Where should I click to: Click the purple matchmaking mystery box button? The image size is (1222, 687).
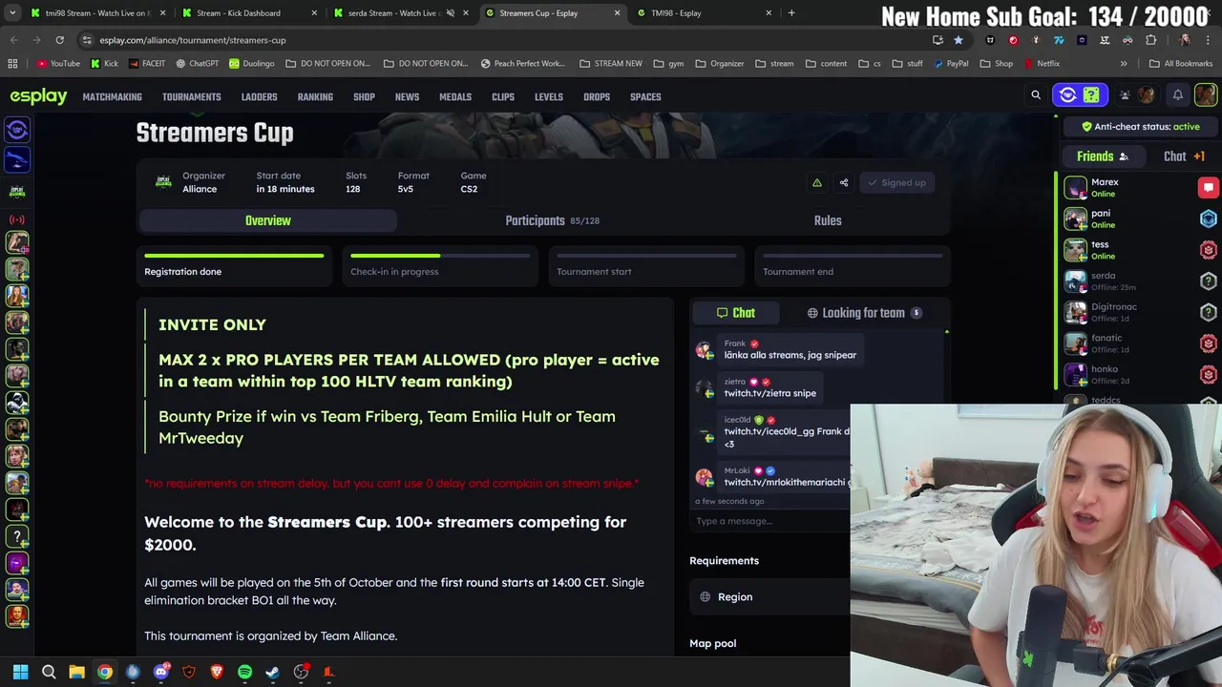[1091, 95]
